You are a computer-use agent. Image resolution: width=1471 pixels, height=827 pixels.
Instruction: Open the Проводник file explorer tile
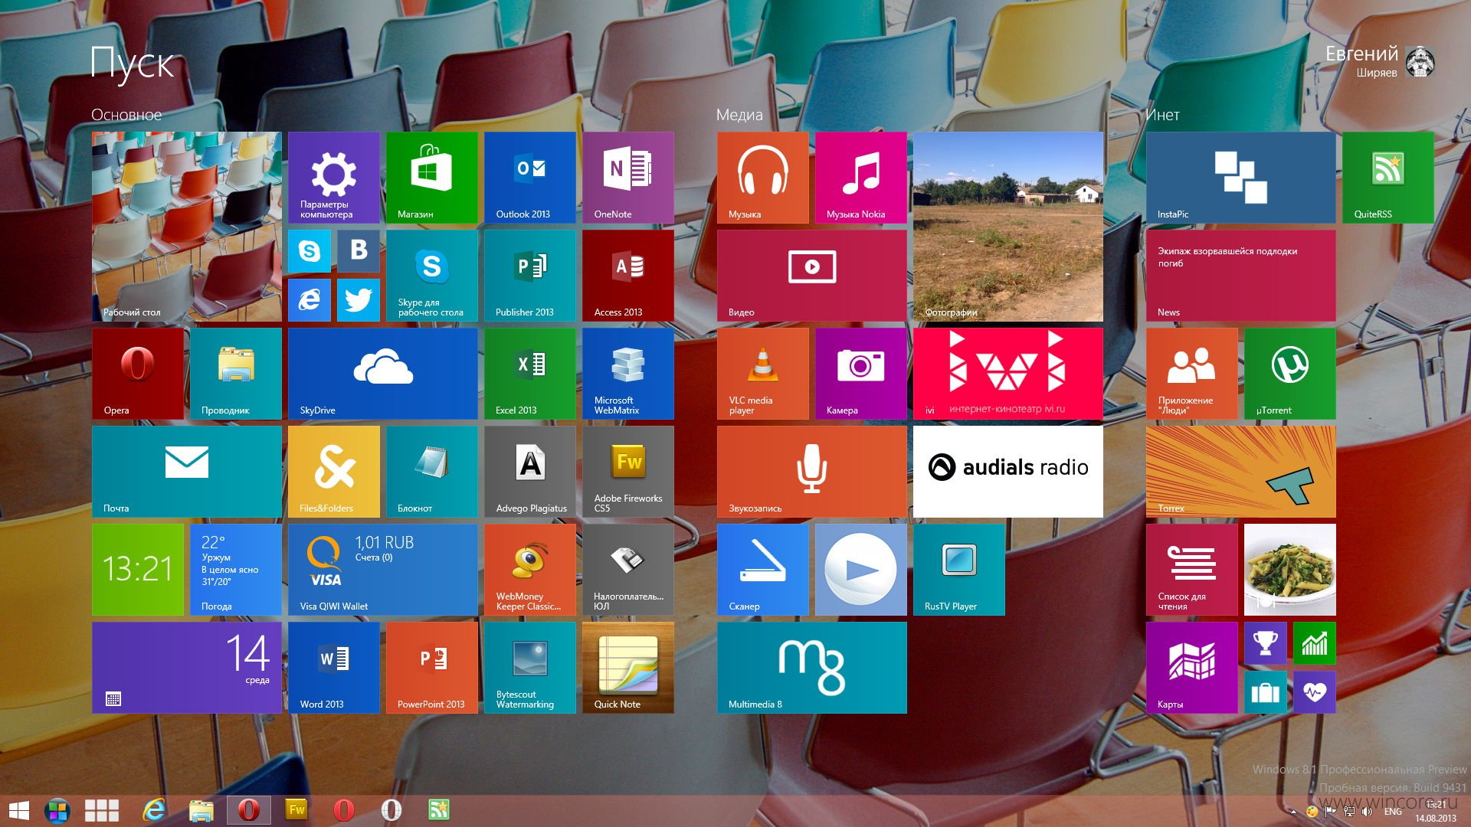(235, 374)
